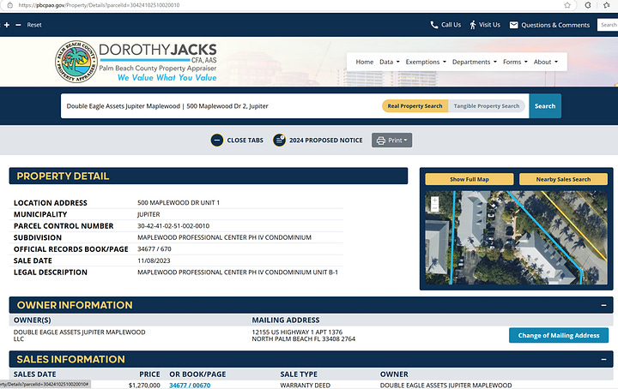This screenshot has width=618, height=389.
Task: Click the property search text field
Action: (221, 105)
